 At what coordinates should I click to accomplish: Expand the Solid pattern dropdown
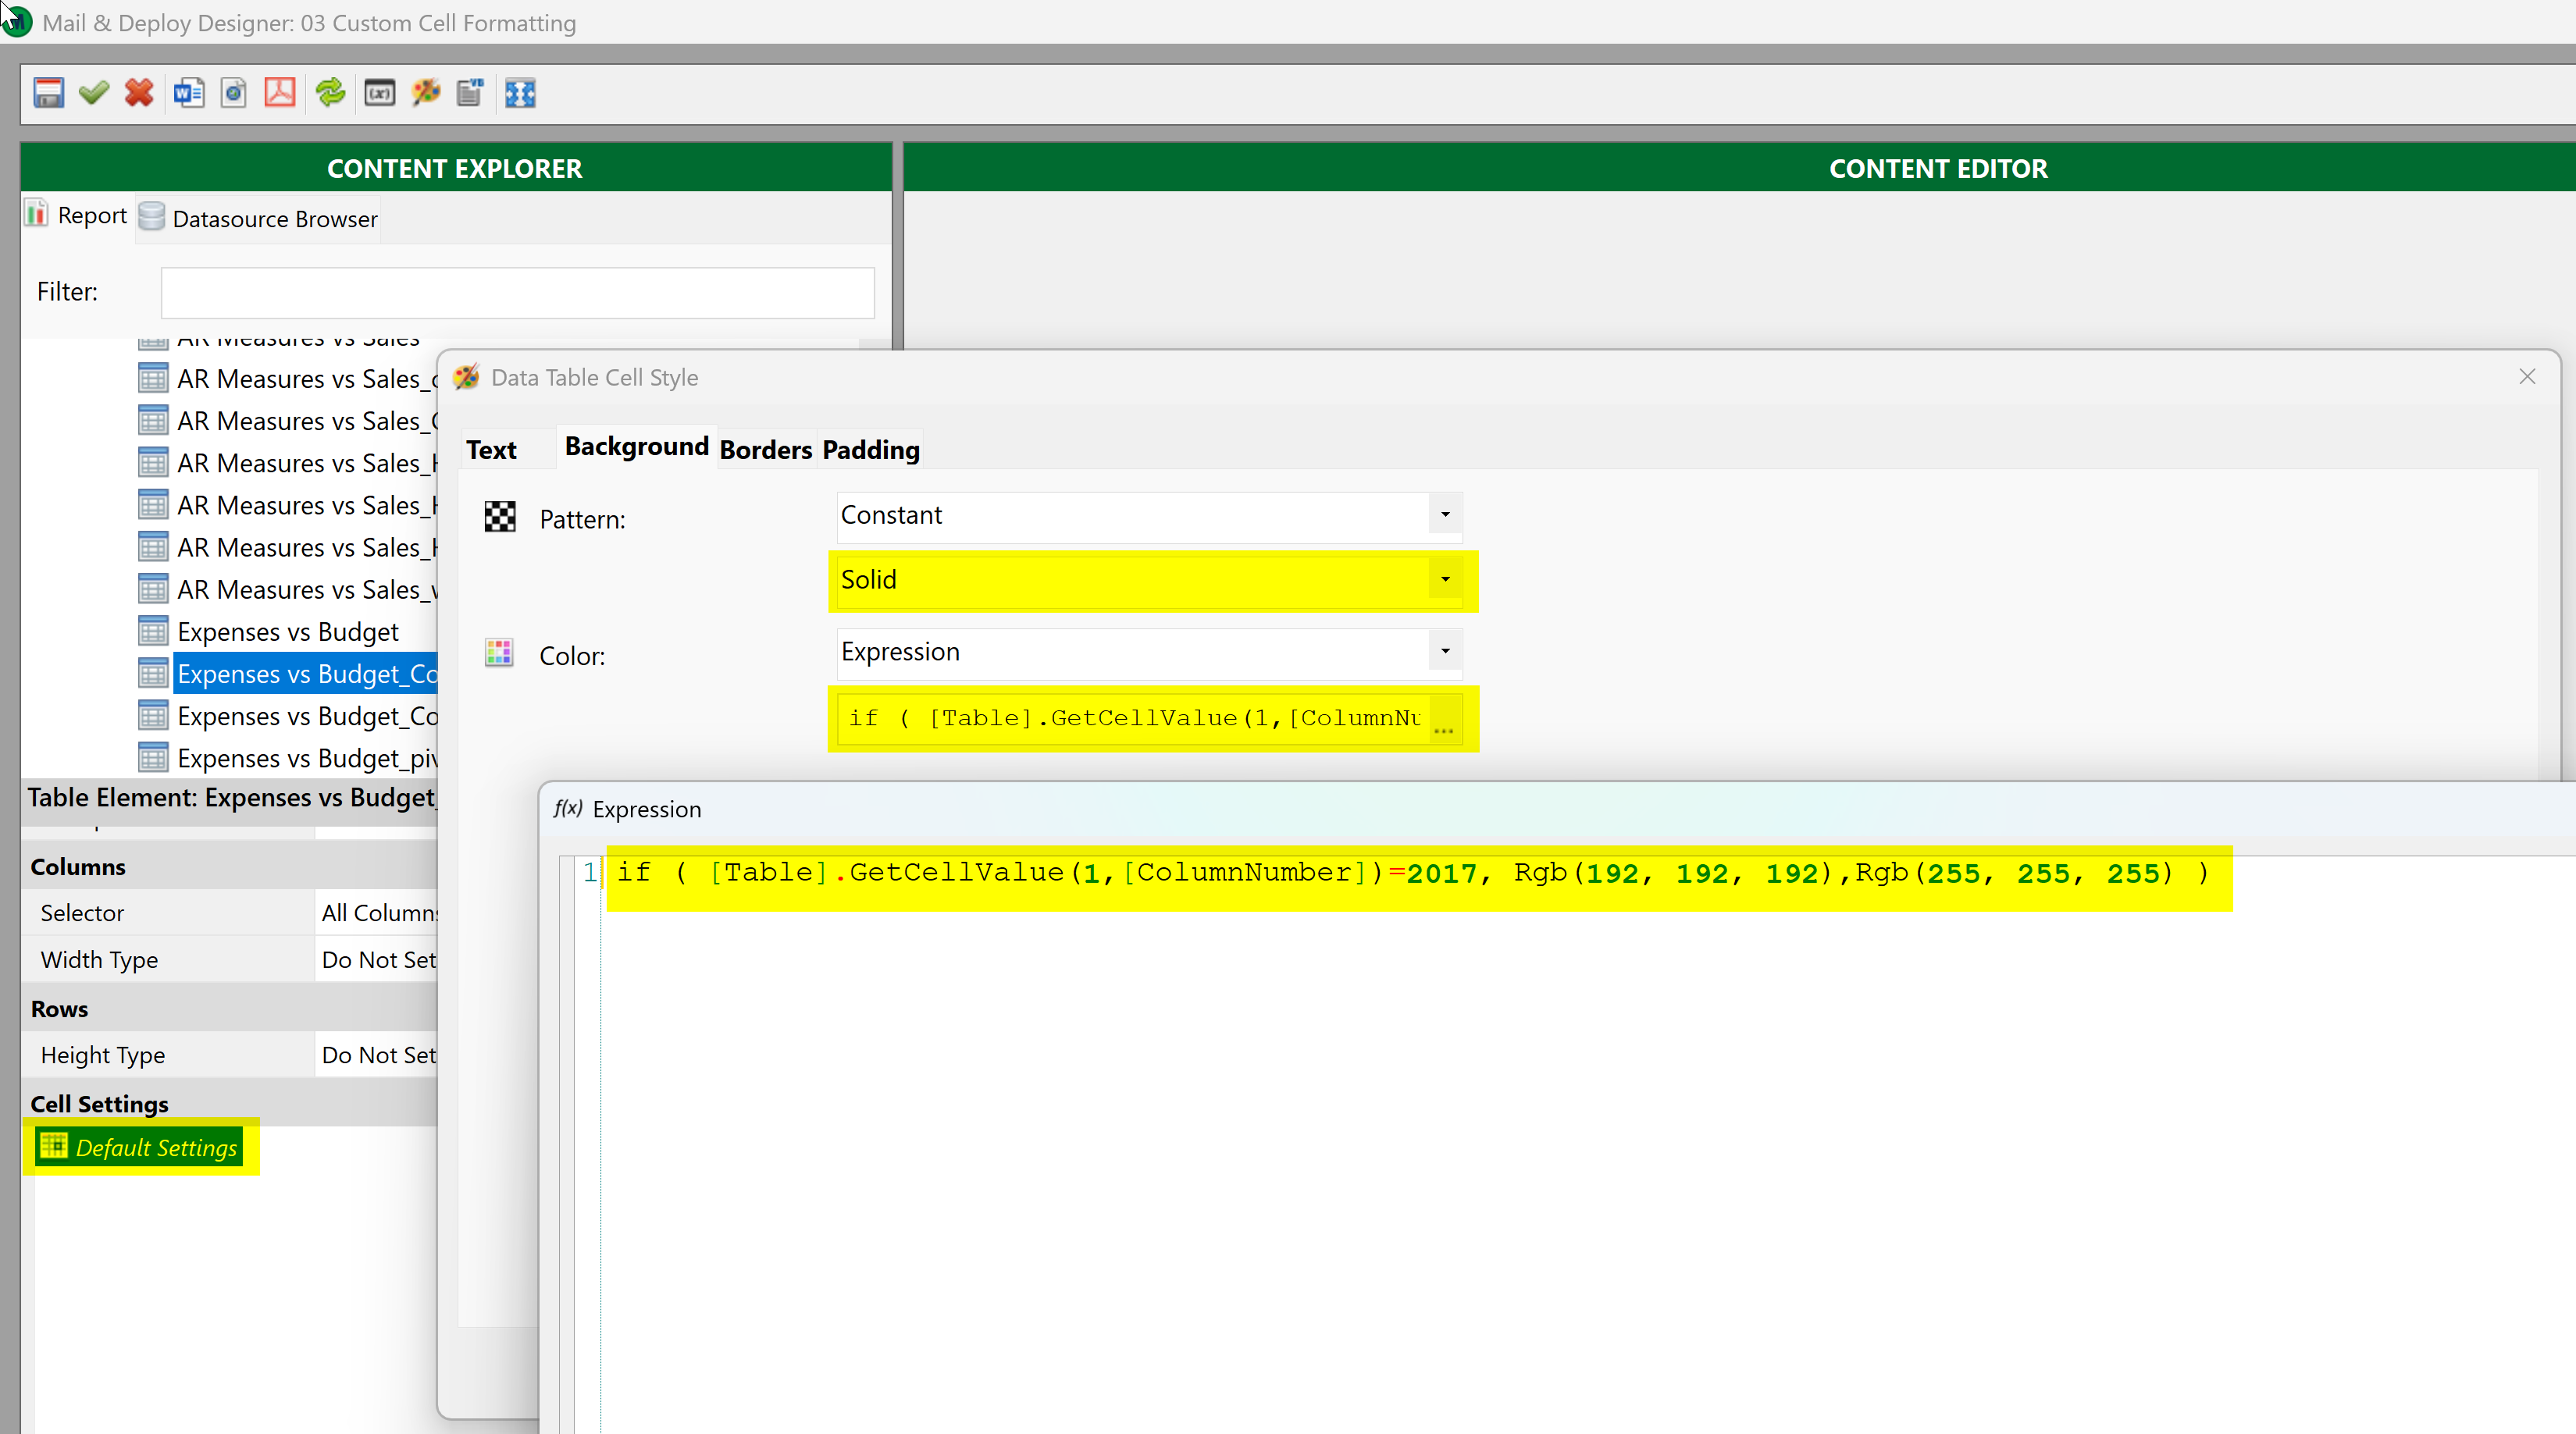[x=1444, y=580]
